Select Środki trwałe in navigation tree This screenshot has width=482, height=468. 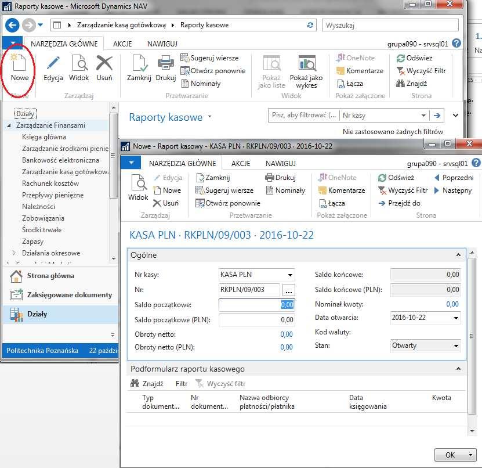click(42, 230)
